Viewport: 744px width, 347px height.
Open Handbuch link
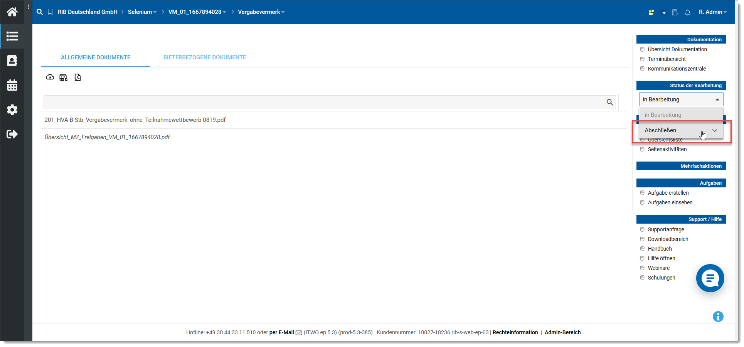click(660, 249)
